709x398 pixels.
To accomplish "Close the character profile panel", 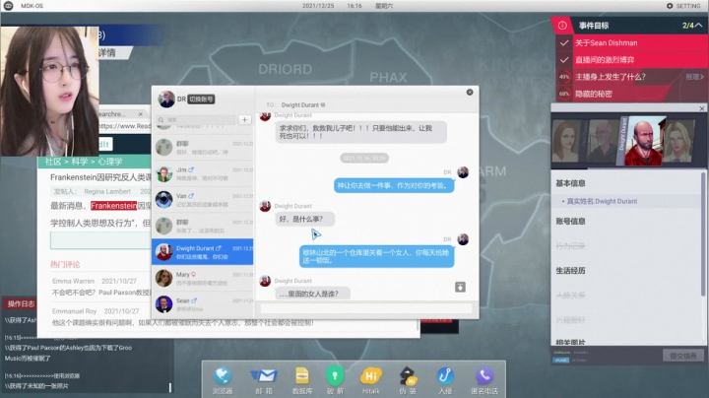I will coord(702,108).
